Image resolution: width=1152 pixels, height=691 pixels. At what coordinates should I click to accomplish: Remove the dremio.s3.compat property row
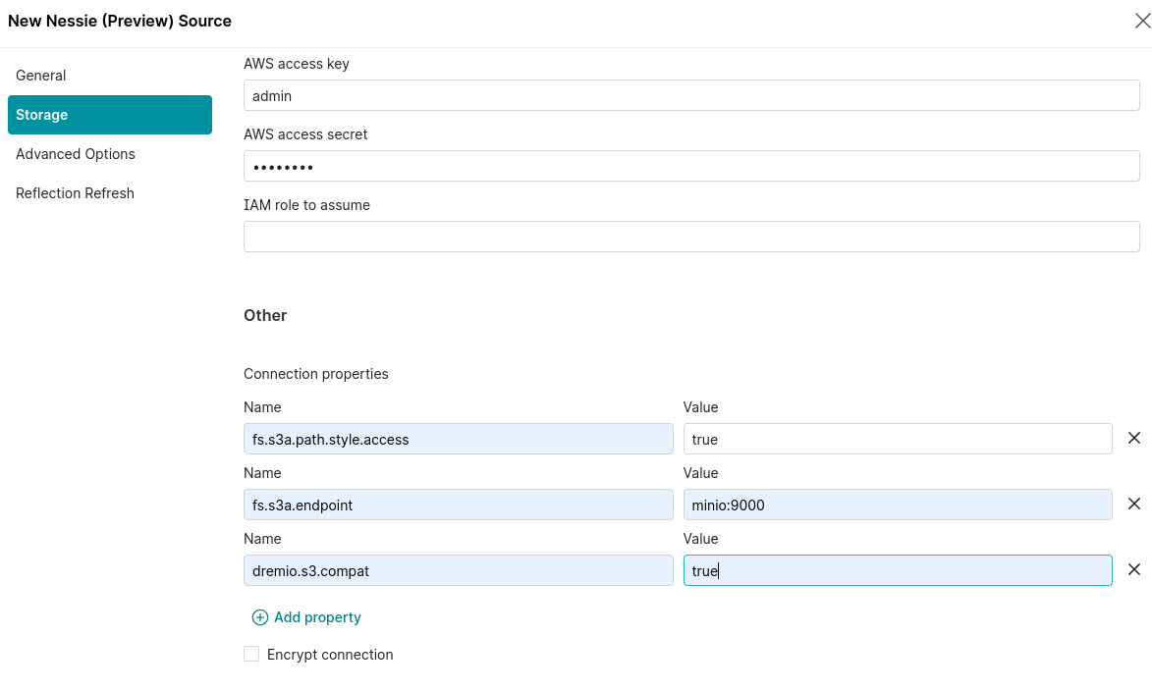[1134, 569]
